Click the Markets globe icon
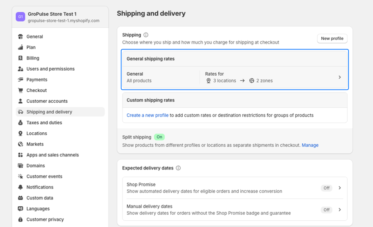The height and width of the screenshot is (227, 373). pyautogui.click(x=20, y=144)
